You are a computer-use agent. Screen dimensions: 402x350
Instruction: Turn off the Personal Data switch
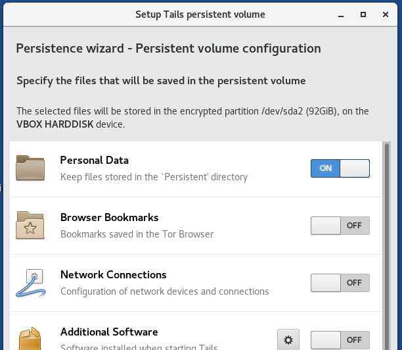[340, 168]
